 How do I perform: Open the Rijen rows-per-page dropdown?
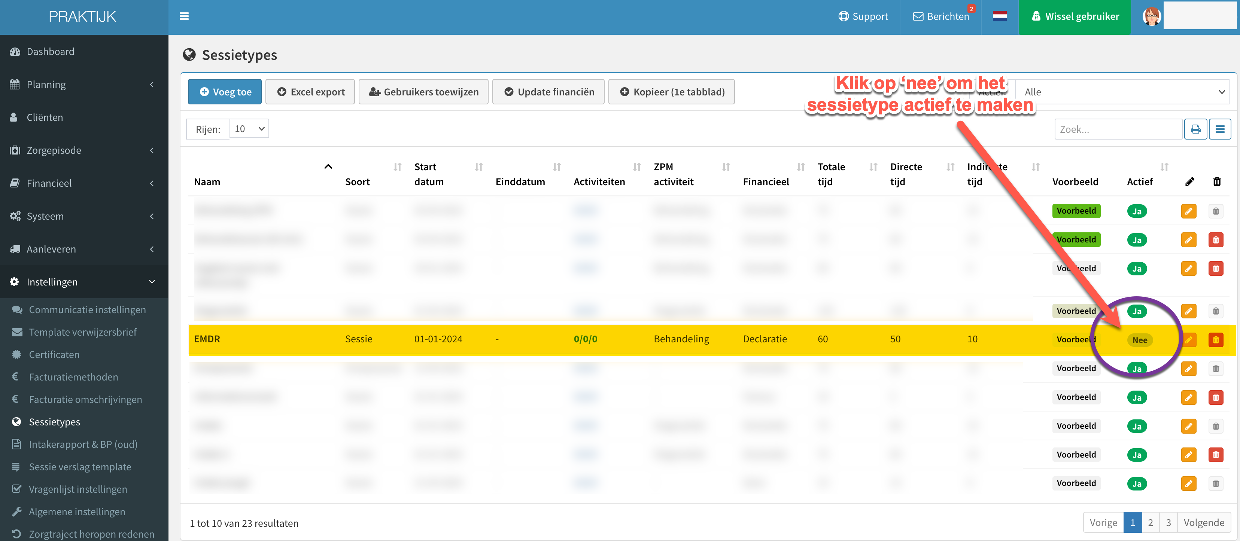pyautogui.click(x=249, y=129)
